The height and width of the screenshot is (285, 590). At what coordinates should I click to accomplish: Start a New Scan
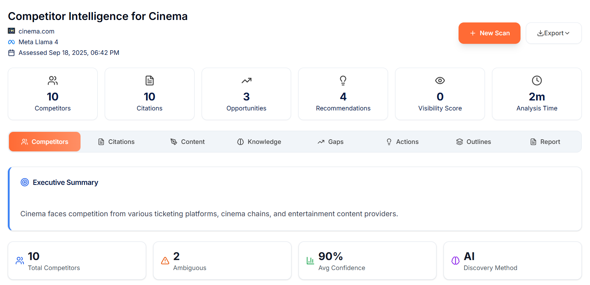pos(489,33)
